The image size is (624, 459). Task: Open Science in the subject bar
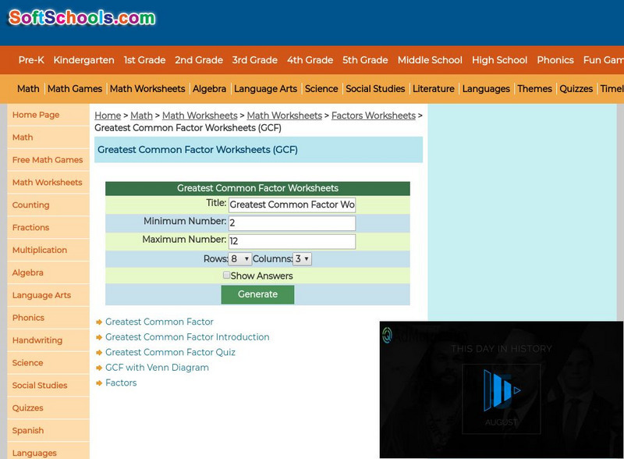coord(321,89)
